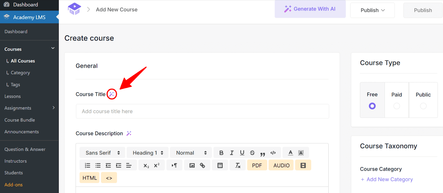
Task: Switch text direction to right-to-left
Action: point(174,165)
